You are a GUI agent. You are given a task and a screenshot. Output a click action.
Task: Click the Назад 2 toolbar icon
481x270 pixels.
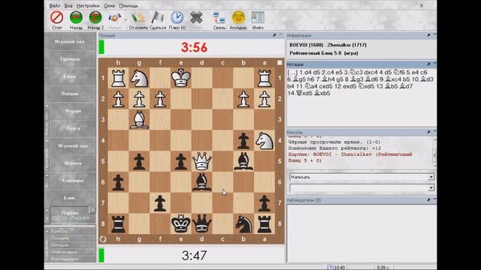tap(95, 17)
